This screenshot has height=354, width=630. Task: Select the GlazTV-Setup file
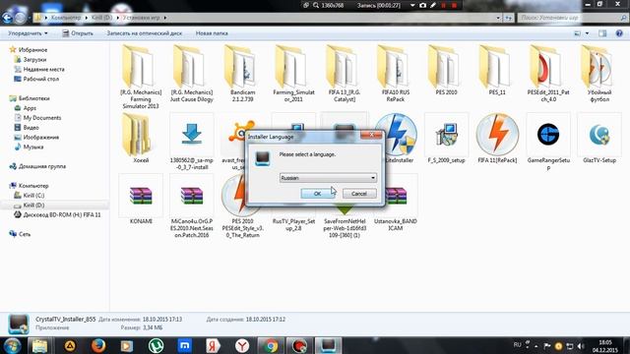tap(599, 139)
